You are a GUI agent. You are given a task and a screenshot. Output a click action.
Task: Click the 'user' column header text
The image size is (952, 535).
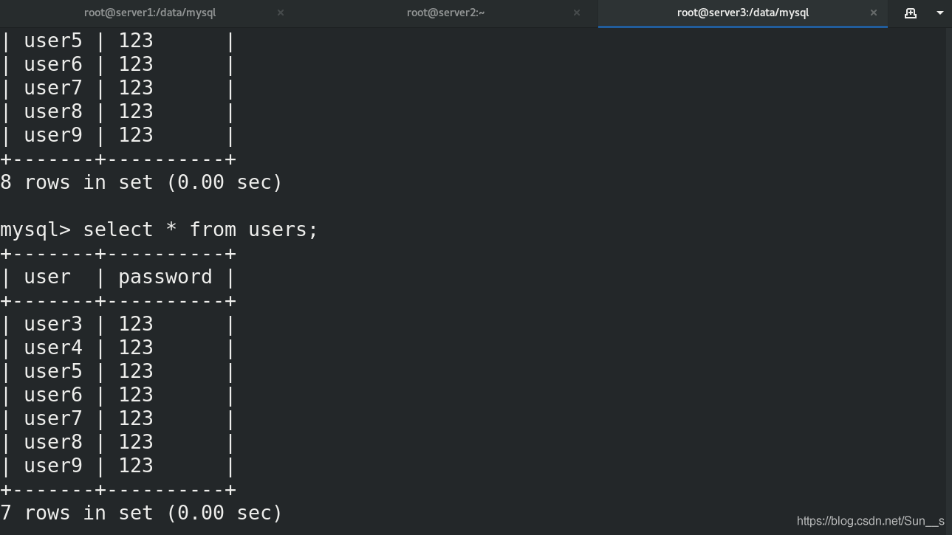click(47, 277)
